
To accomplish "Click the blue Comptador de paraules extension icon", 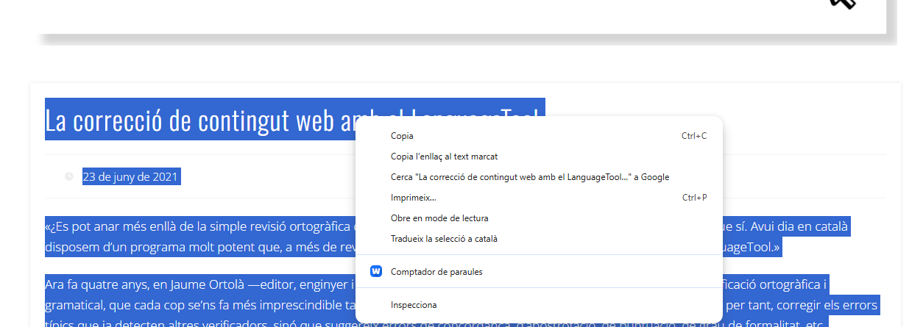I will pos(376,271).
